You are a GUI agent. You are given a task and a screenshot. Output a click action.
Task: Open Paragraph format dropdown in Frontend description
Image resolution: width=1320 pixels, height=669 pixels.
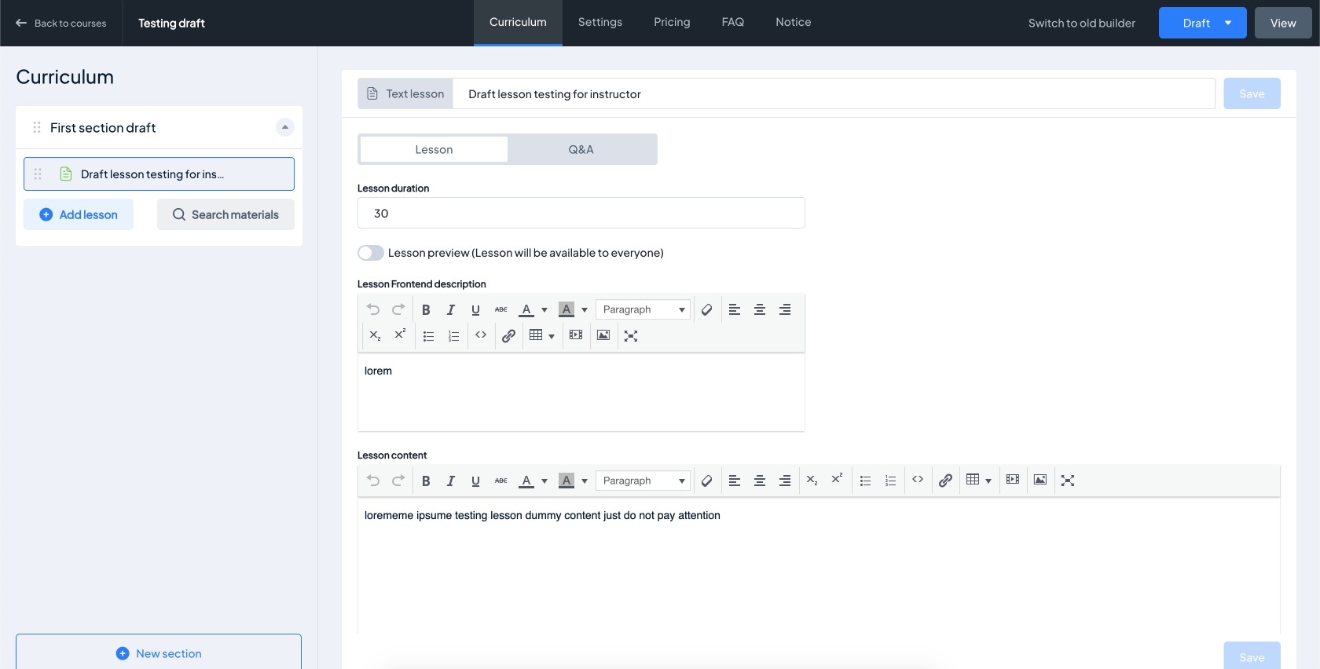pos(643,310)
